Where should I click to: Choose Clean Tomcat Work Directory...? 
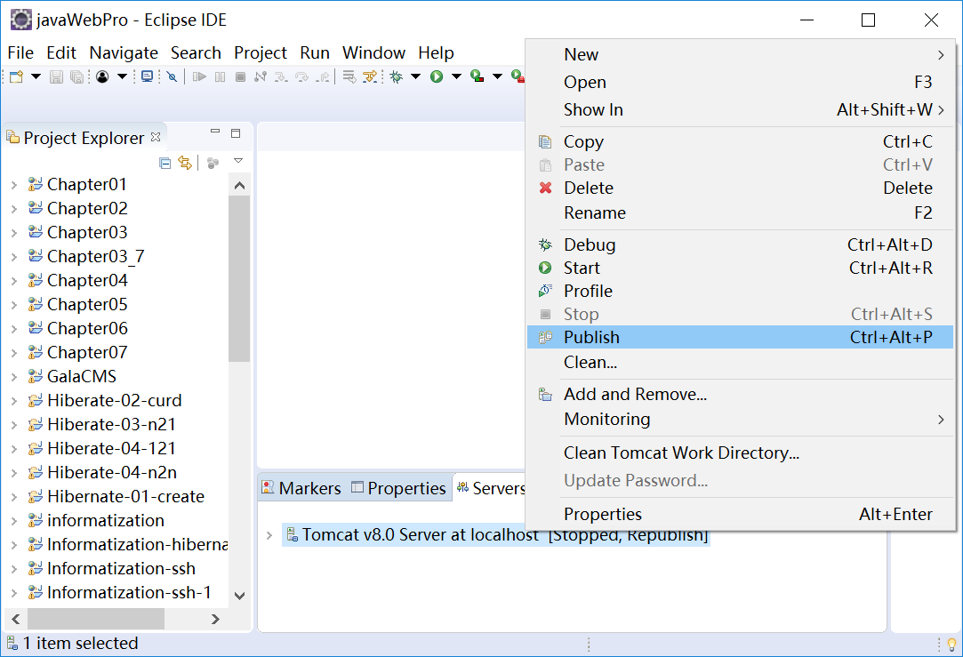(740, 453)
